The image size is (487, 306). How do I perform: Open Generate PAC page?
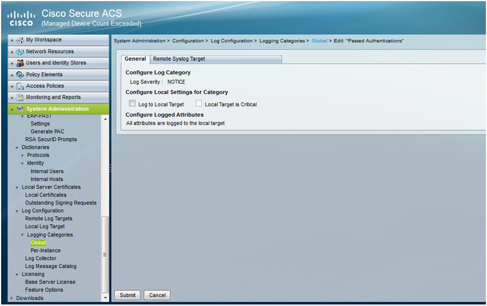tap(47, 132)
